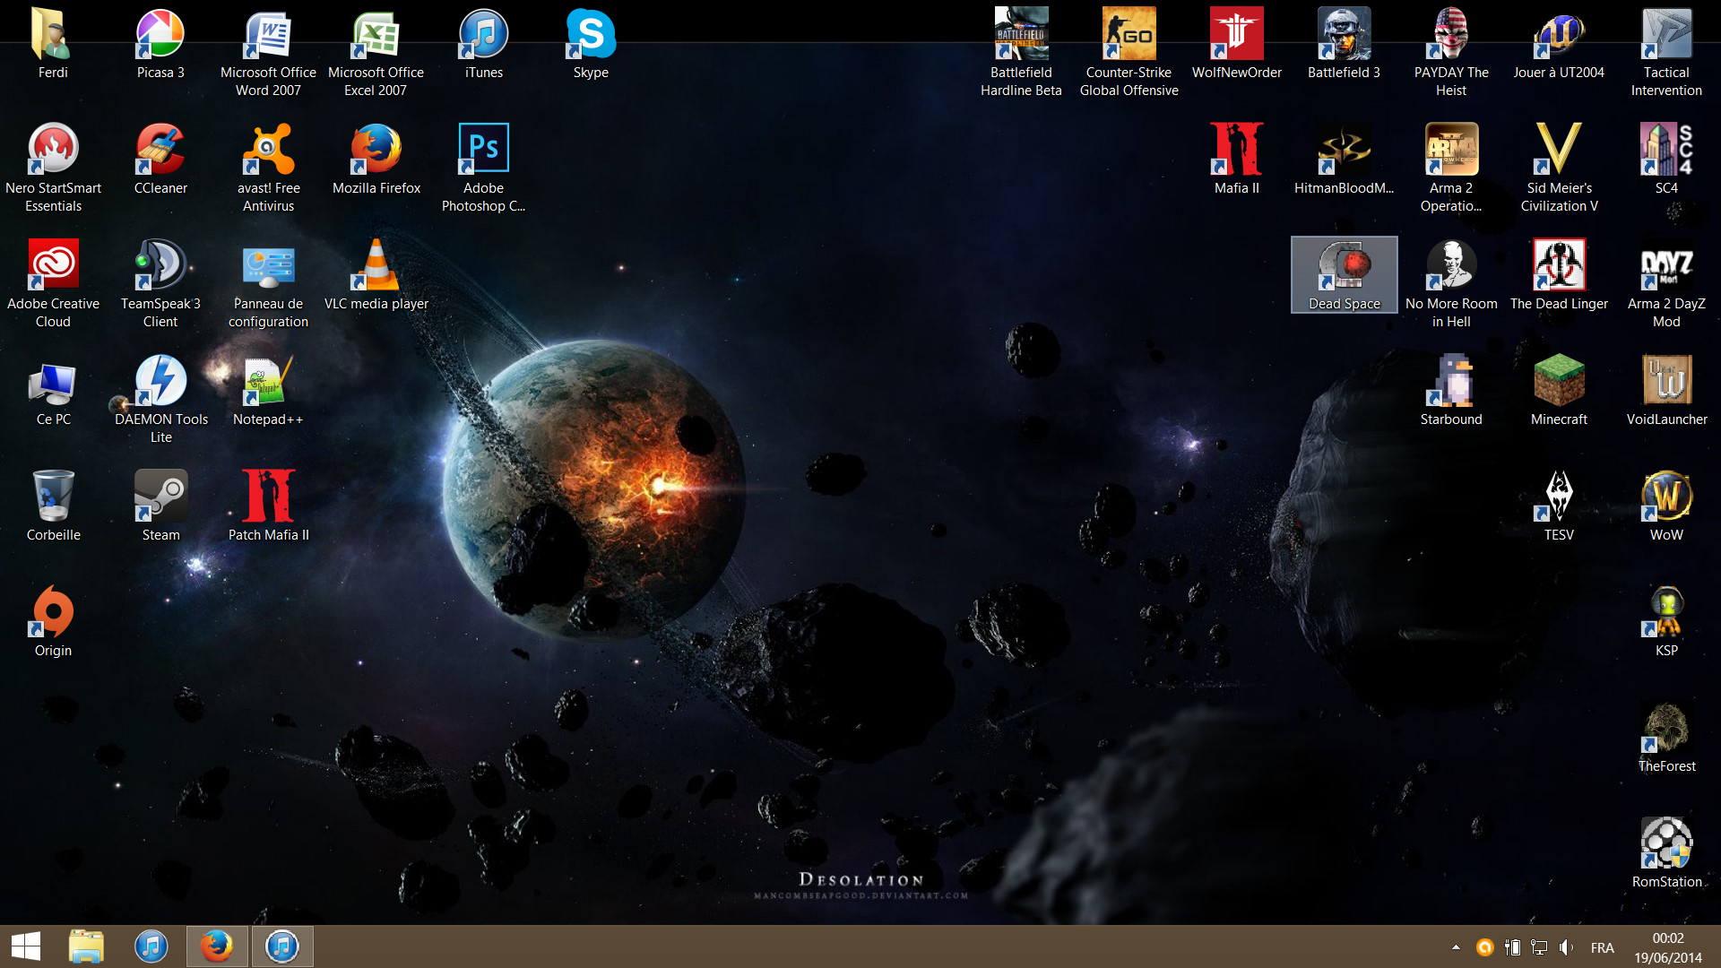This screenshot has width=1721, height=968.
Task: Open the volume speaker tray icon
Action: pyautogui.click(x=1566, y=947)
